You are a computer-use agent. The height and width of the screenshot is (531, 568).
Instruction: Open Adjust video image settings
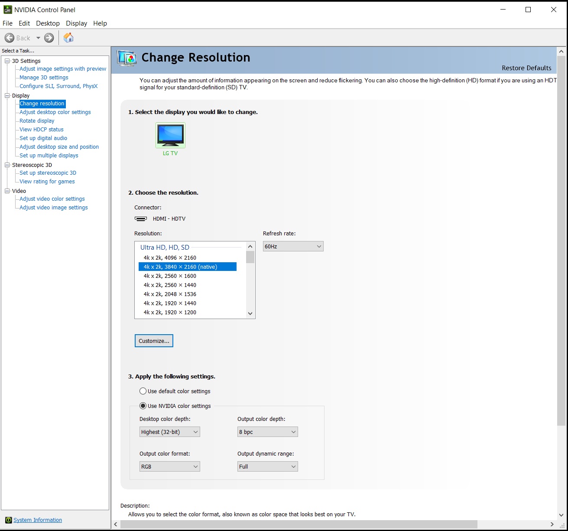(54, 208)
